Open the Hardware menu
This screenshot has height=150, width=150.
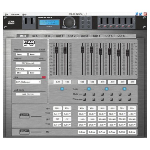15,14
